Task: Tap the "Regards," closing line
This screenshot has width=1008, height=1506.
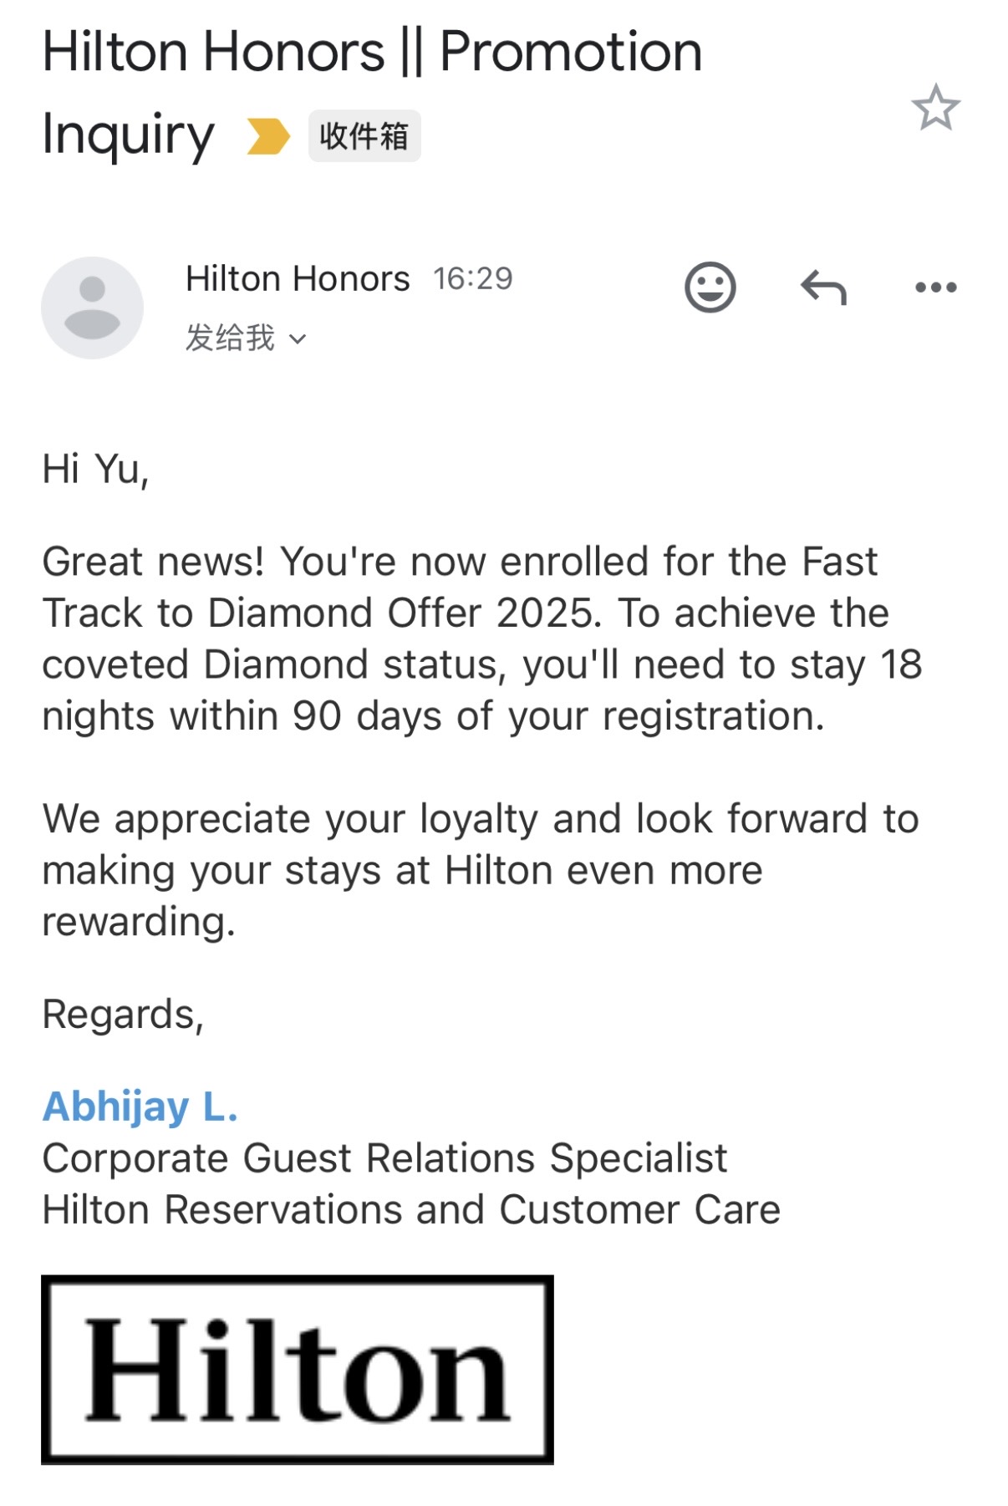Action: coord(123,1015)
